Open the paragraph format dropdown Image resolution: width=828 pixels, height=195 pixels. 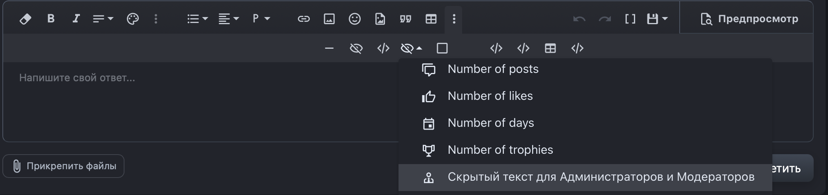[x=261, y=19]
